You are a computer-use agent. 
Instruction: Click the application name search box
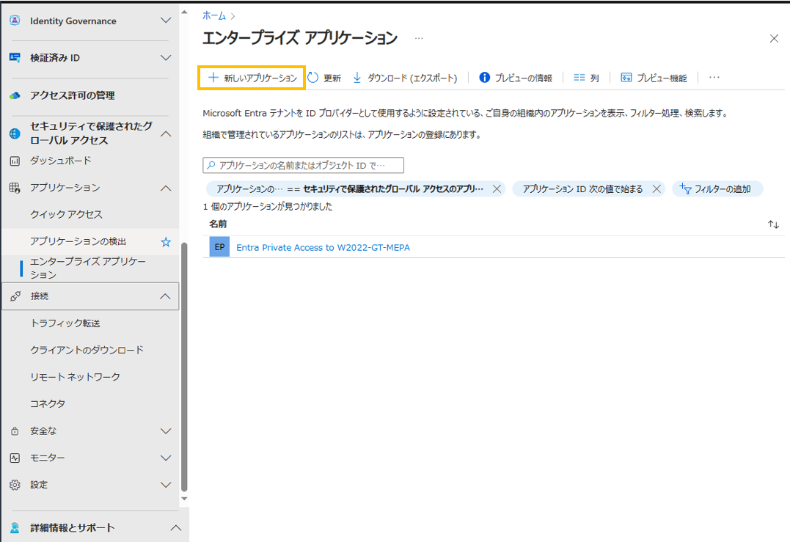(303, 165)
